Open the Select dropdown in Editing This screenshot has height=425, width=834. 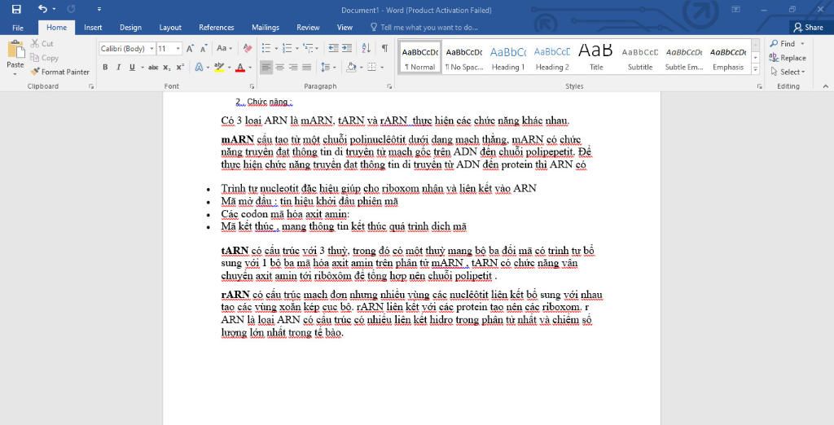[x=788, y=72]
